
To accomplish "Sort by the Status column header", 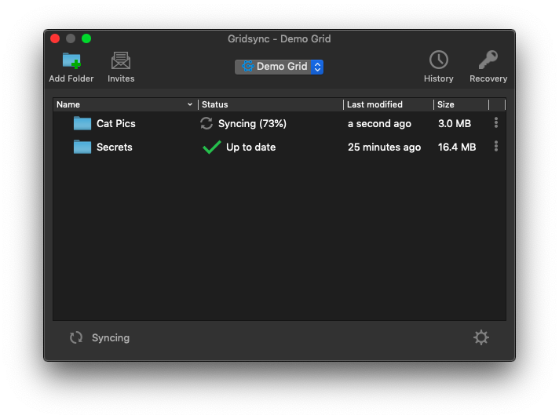I will pyautogui.click(x=269, y=104).
